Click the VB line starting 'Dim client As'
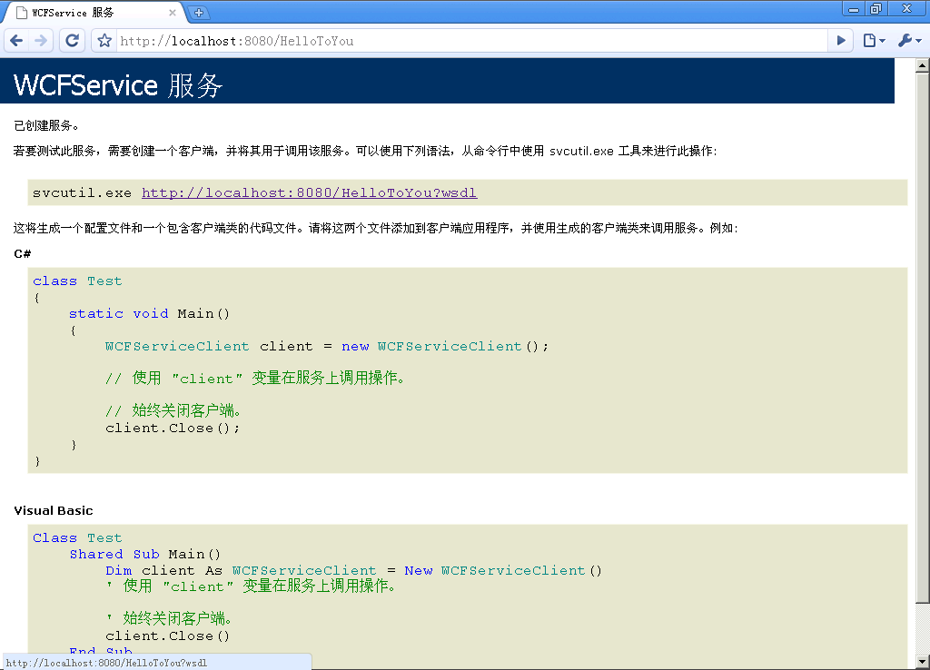Image resolution: width=930 pixels, height=670 pixels. click(353, 570)
